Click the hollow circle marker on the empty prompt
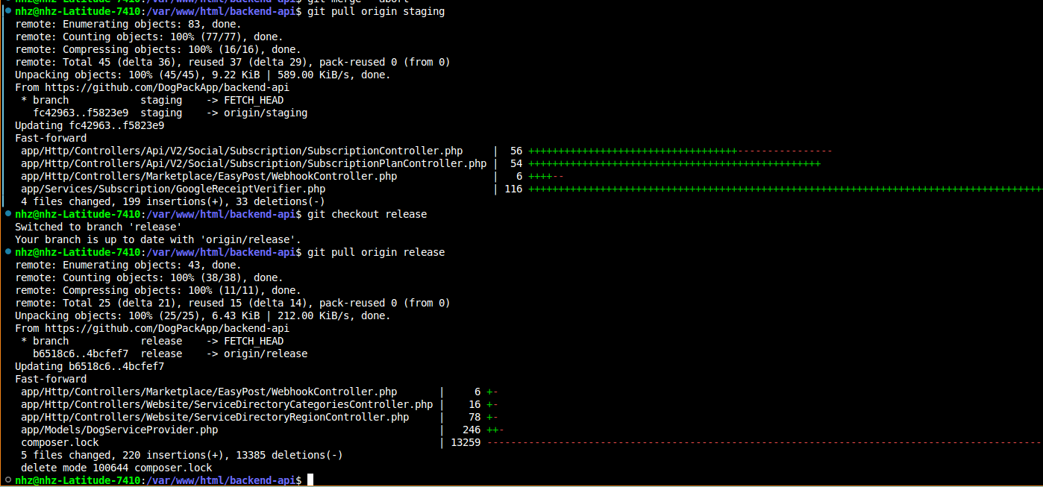This screenshot has width=1043, height=487. [7, 481]
